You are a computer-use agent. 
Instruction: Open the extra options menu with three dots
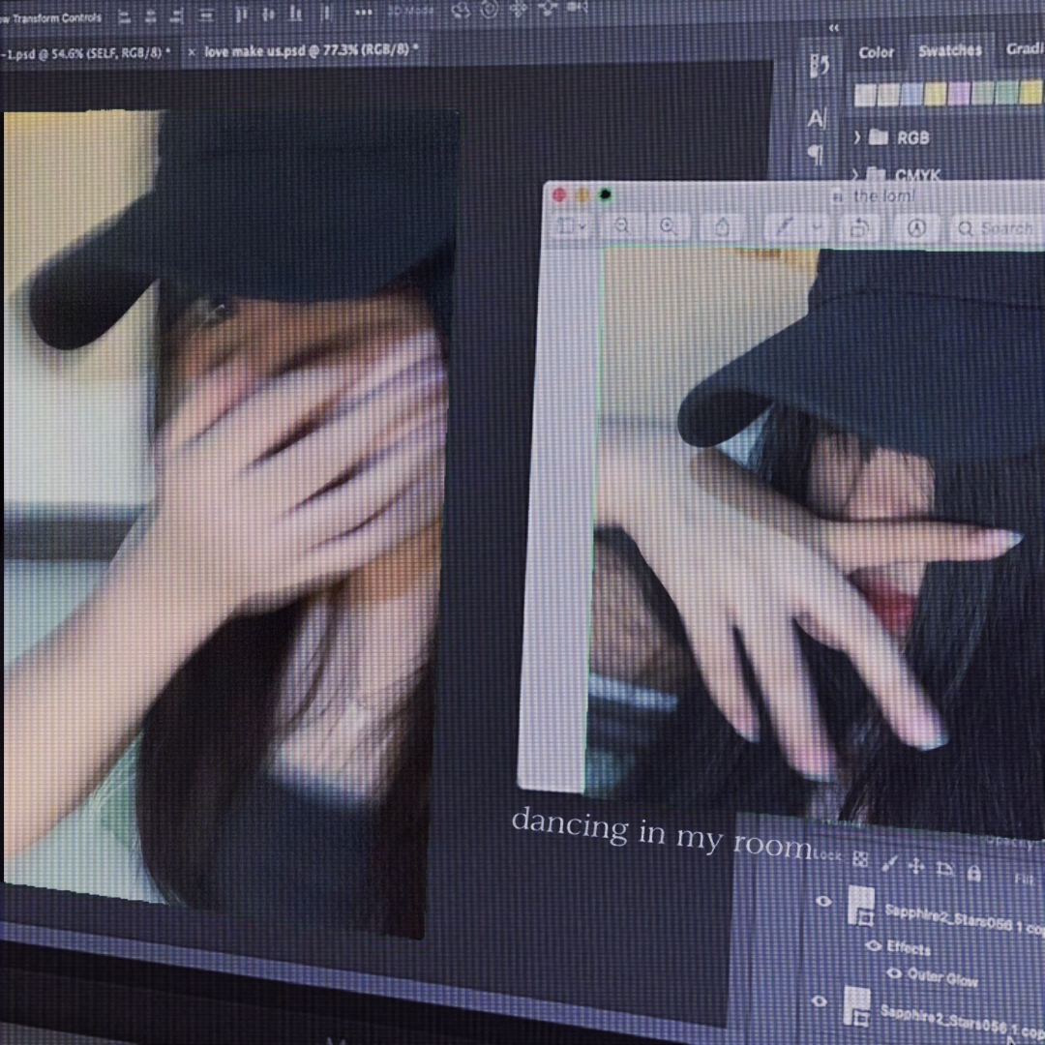[363, 12]
